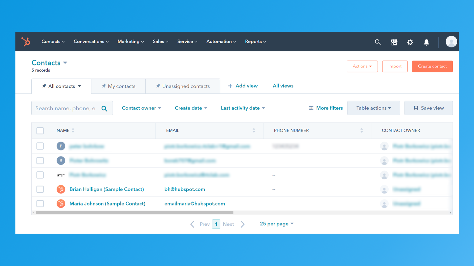The width and height of the screenshot is (474, 266).
Task: Sort contacts by the NAME column arrows
Action: click(73, 130)
